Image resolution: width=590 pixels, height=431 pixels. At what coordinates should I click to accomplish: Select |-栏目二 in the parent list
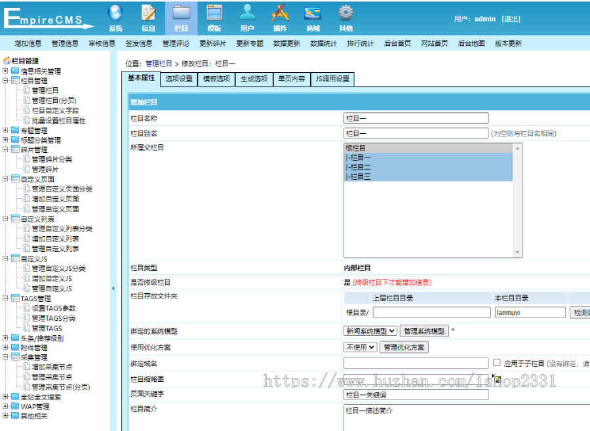[x=428, y=167]
